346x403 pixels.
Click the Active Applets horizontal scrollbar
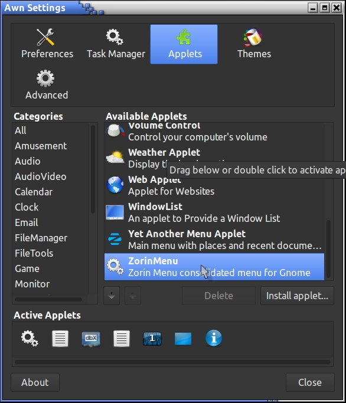tap(172, 362)
